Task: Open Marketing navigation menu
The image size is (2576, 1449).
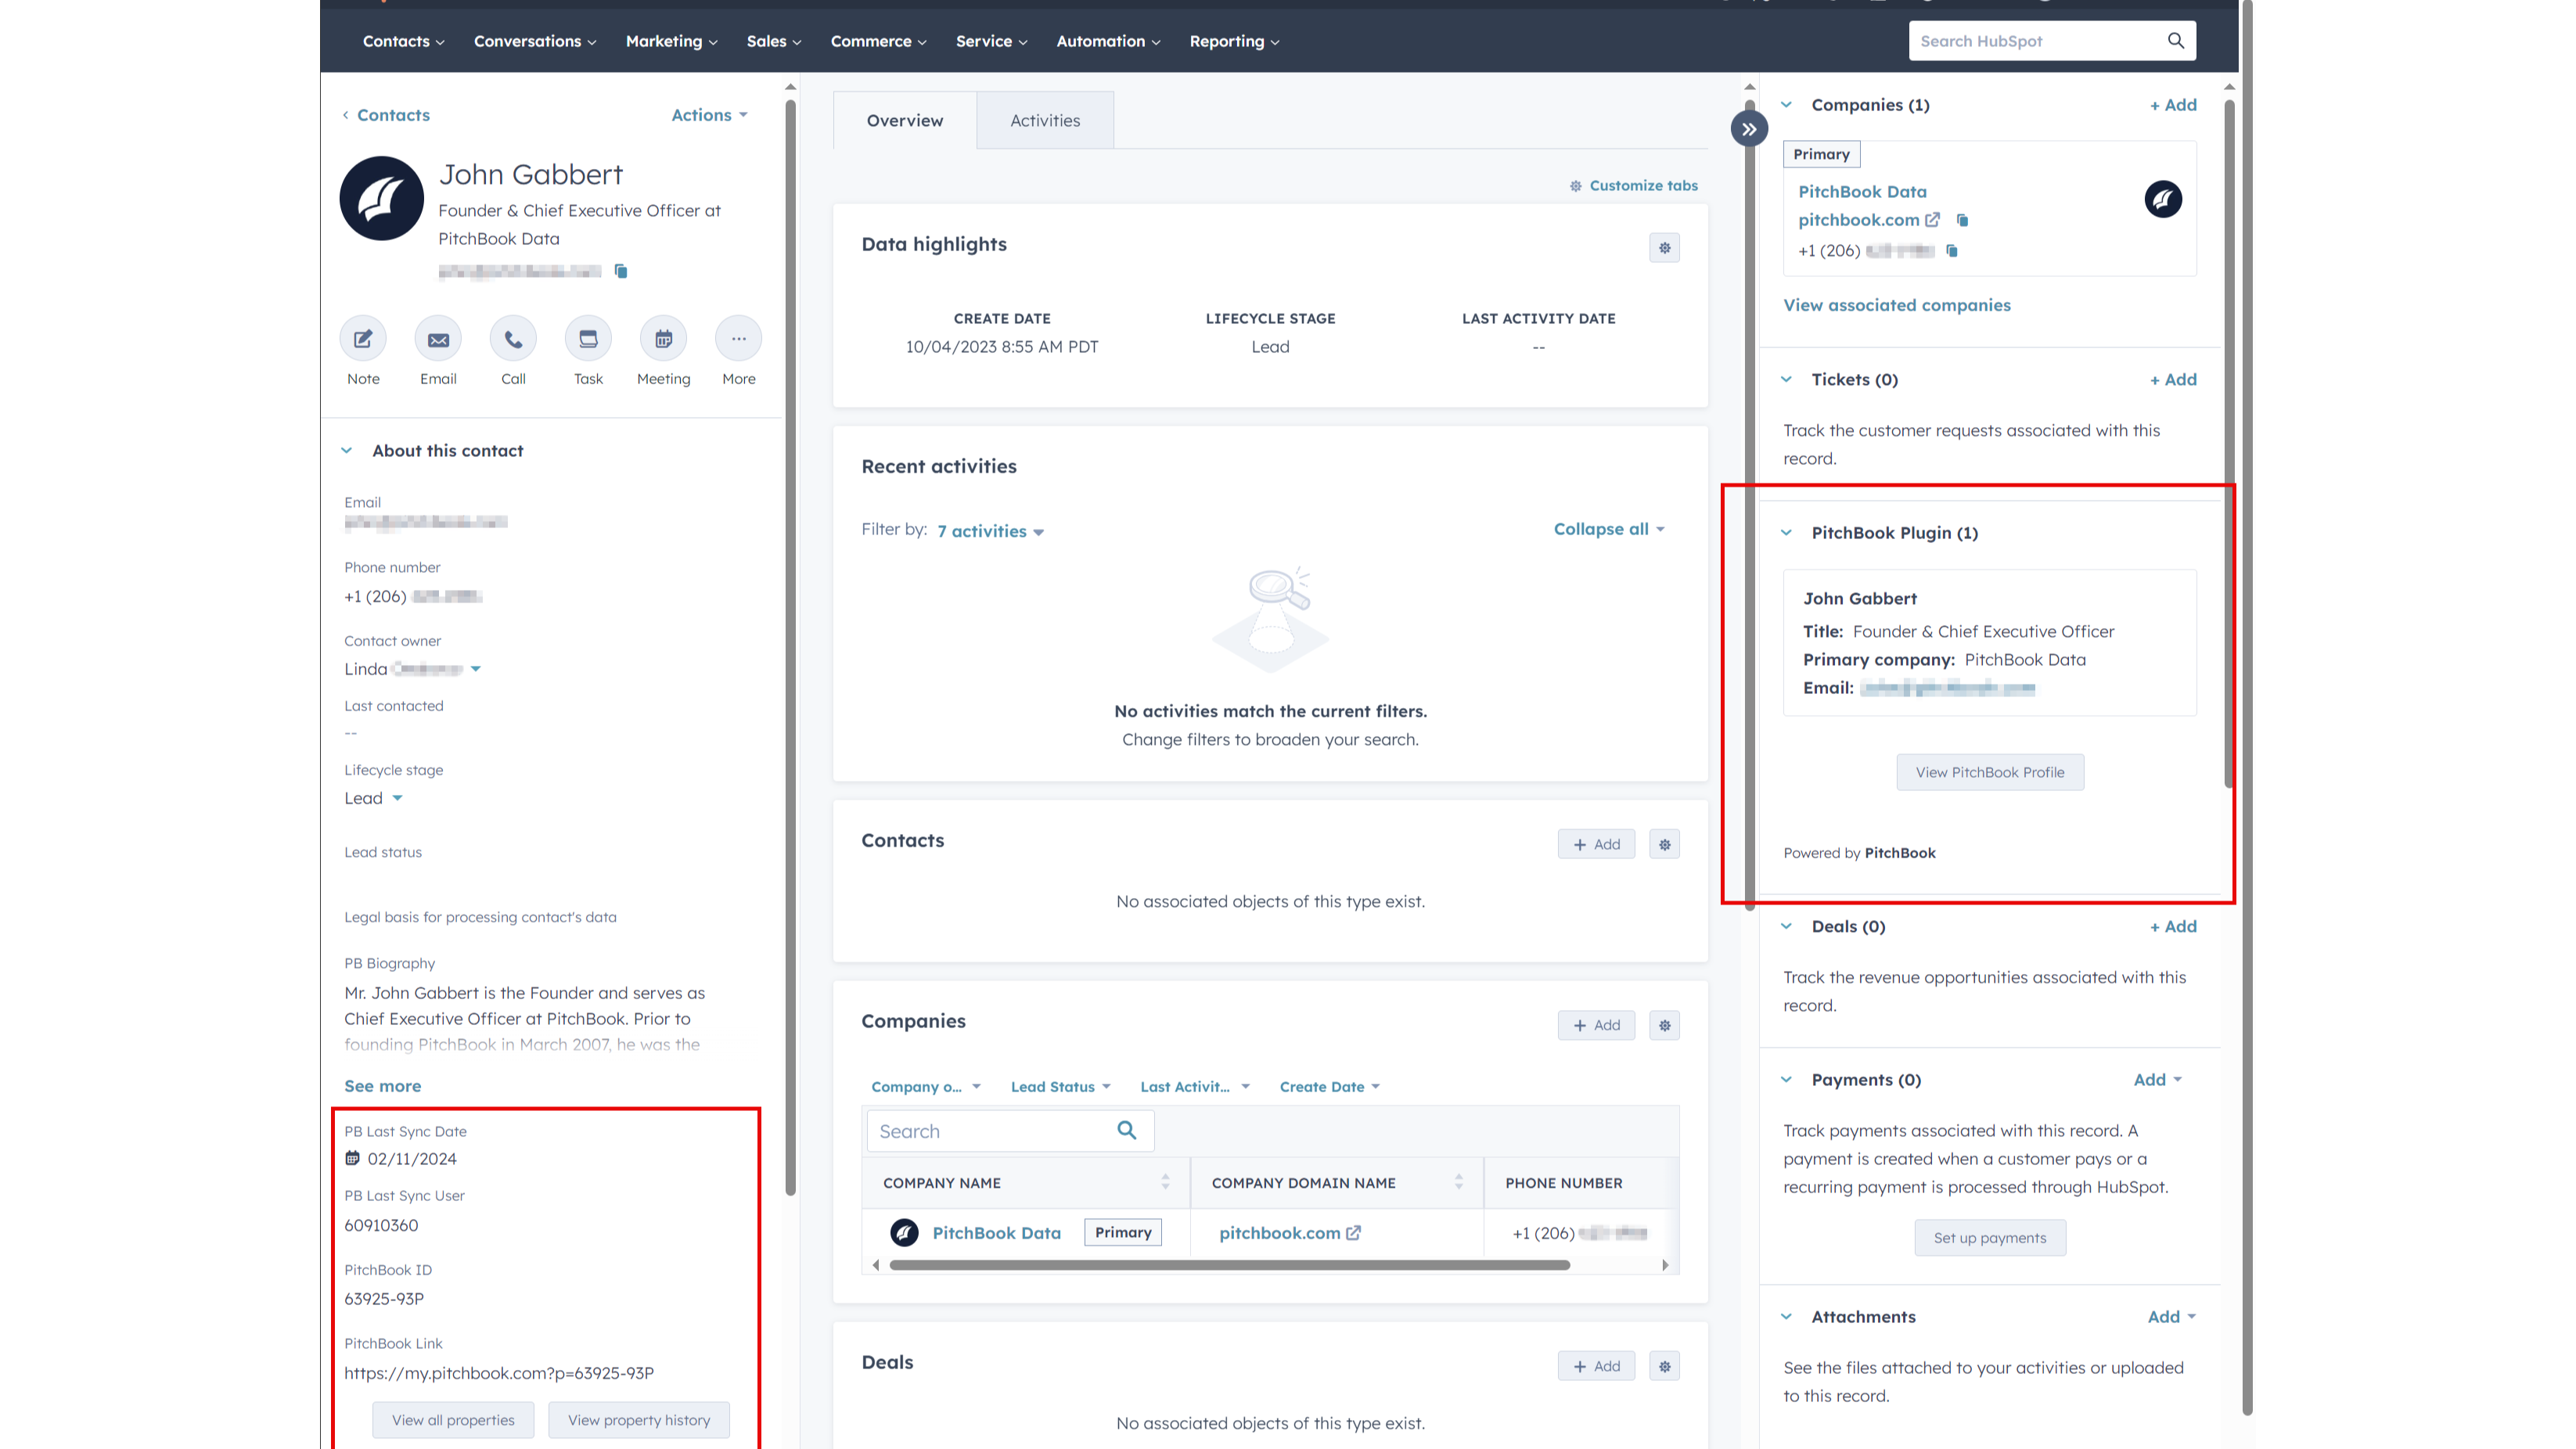Action: click(x=671, y=41)
